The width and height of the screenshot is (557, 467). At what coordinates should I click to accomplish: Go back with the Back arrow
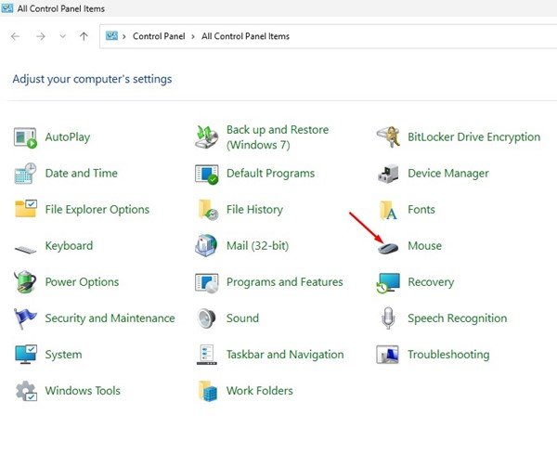(x=15, y=36)
